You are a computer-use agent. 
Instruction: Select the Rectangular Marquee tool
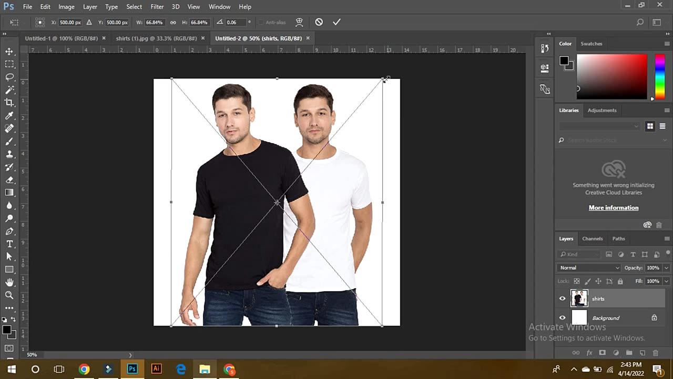9,64
